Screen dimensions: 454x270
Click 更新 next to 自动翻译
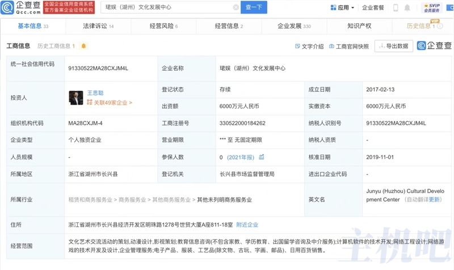[434, 200]
